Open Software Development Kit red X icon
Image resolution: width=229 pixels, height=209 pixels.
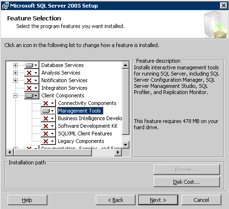point(48,126)
